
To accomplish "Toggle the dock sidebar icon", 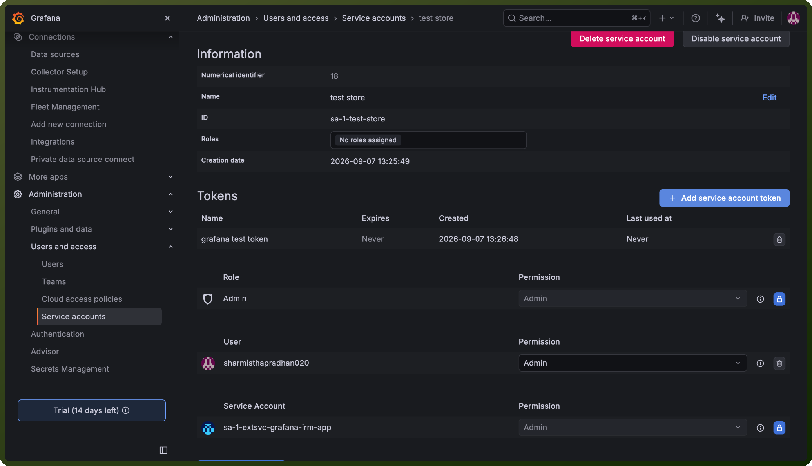I will pyautogui.click(x=164, y=450).
